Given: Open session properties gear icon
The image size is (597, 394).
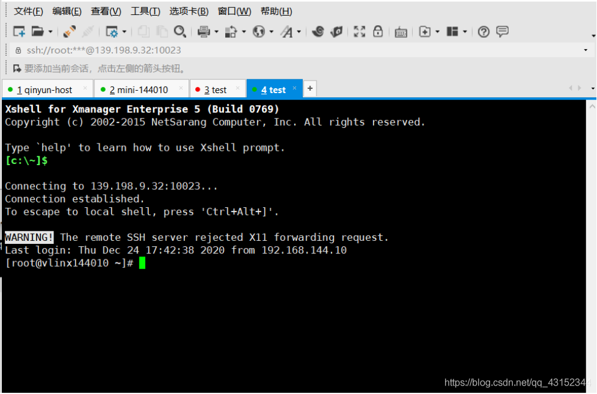Looking at the screenshot, I should (x=112, y=31).
